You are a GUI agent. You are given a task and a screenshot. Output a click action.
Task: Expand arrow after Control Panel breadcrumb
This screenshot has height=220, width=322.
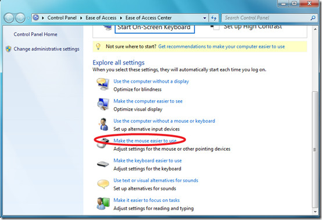point(81,18)
